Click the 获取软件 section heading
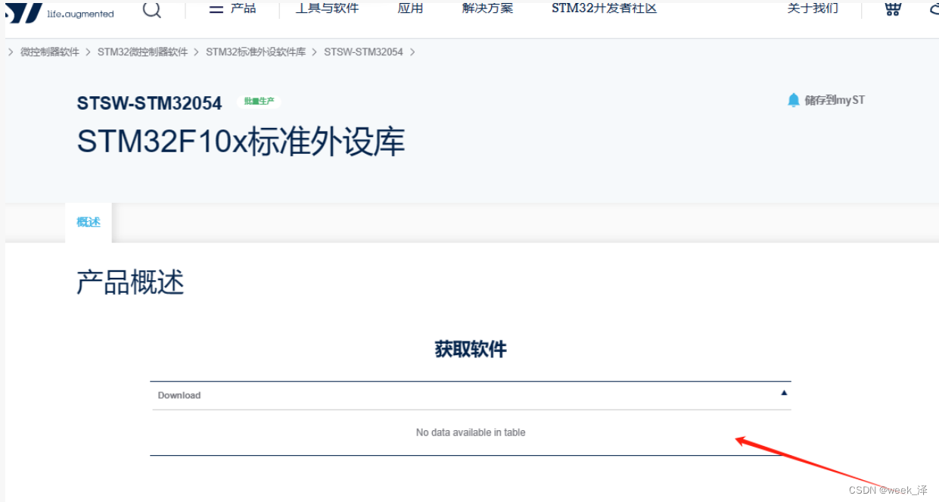The image size is (939, 502). 471,349
